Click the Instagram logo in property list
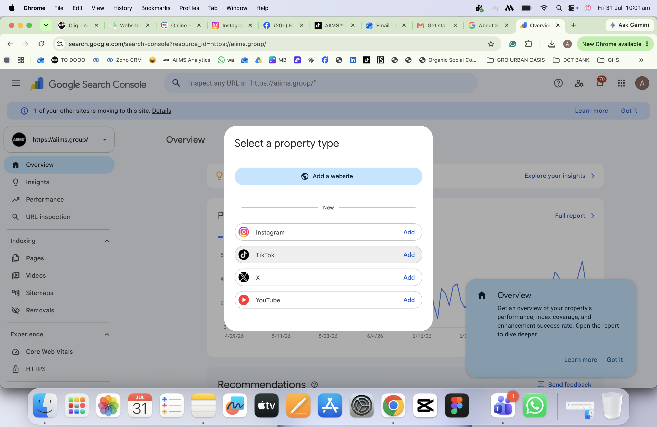The width and height of the screenshot is (657, 427). (244, 232)
